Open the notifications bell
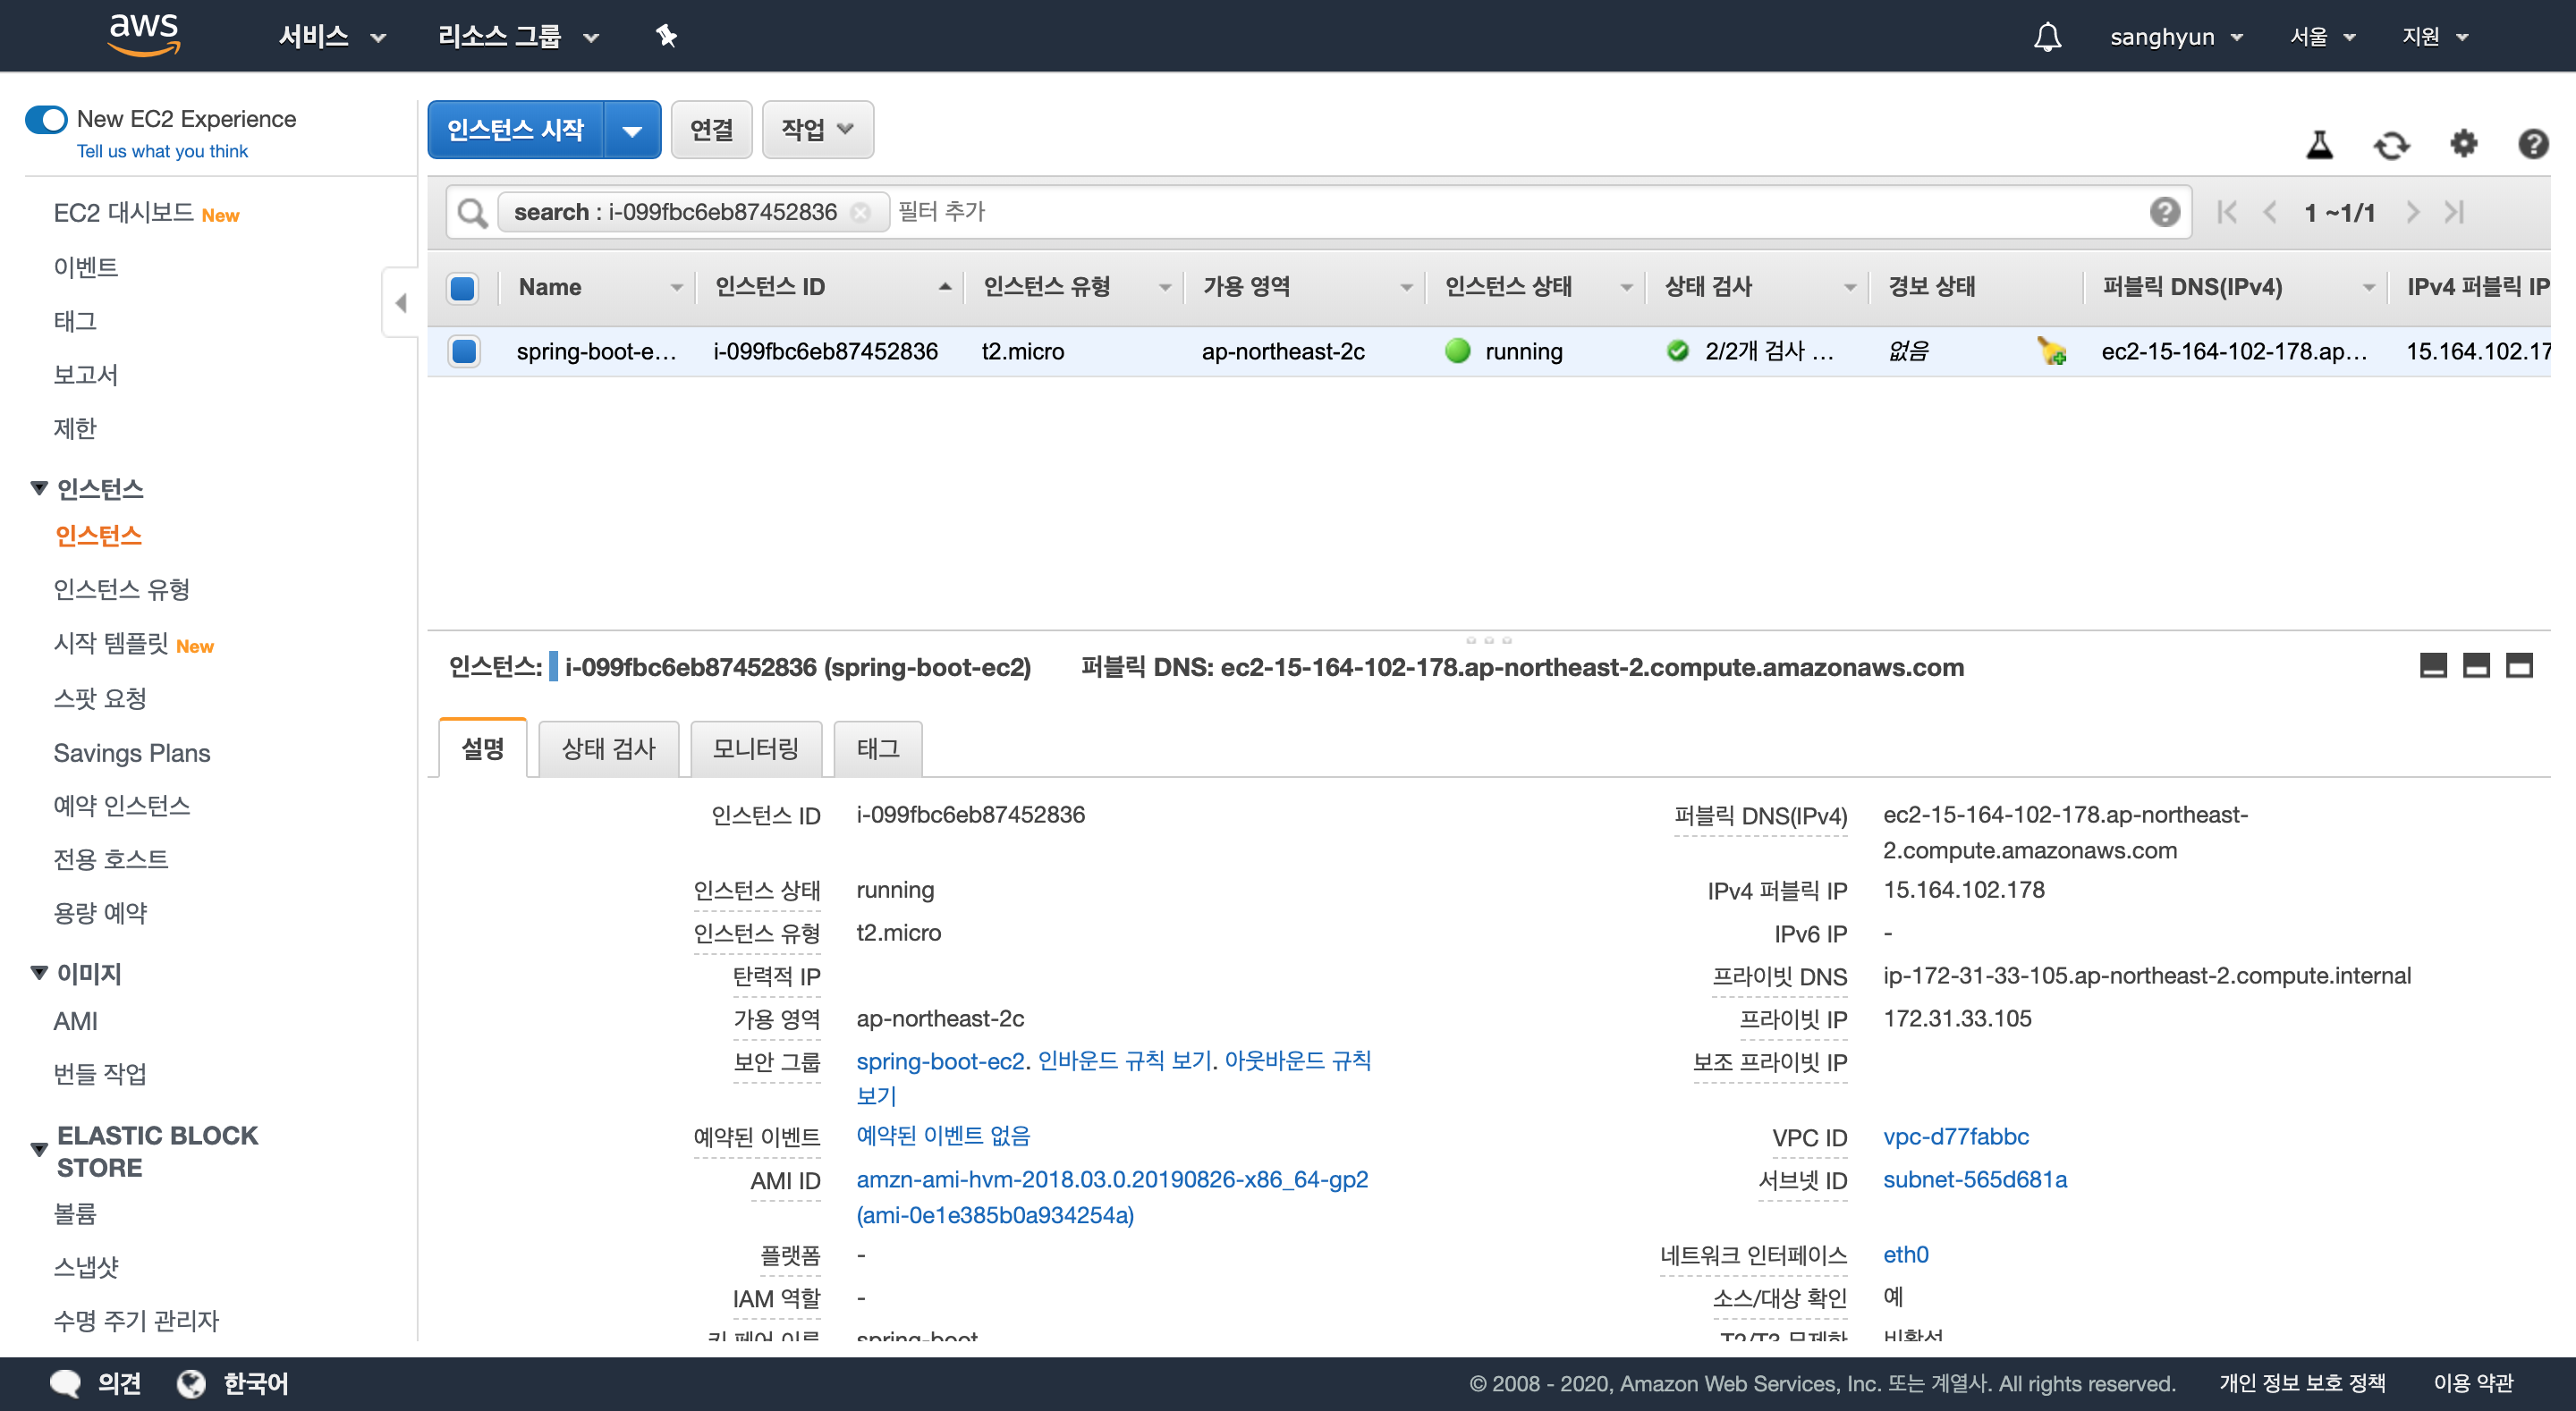Screen dimensions: 2576x1411 tap(2047, 37)
